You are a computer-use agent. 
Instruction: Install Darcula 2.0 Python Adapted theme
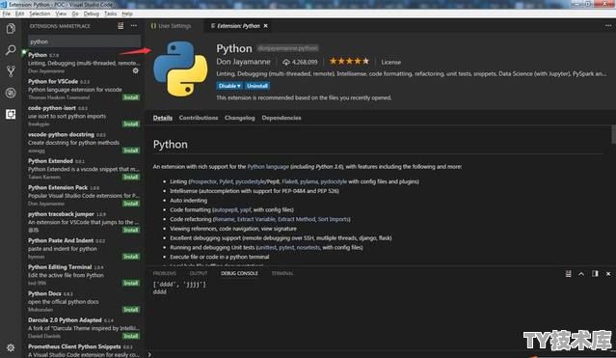(x=131, y=336)
